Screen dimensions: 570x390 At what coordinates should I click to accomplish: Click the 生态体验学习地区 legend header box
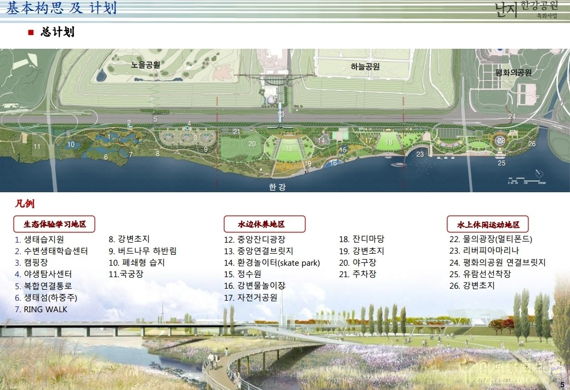coord(54,224)
